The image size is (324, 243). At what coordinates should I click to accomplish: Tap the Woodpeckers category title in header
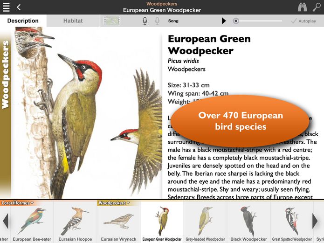pos(162,4)
